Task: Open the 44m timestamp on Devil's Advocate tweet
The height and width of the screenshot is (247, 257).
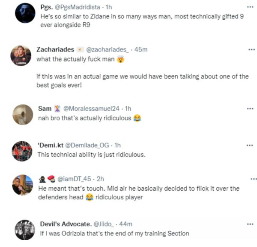Action: pos(126,224)
